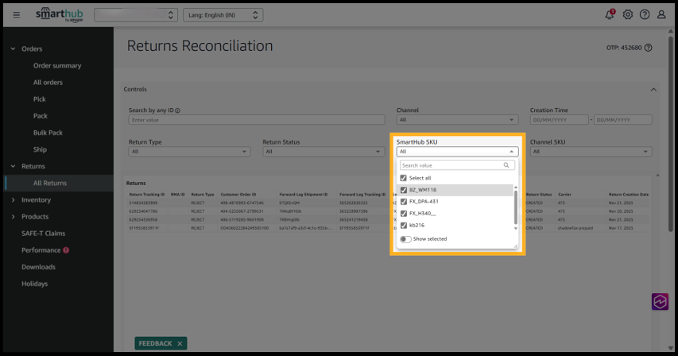Open the language selector dropdown
The height and width of the screenshot is (356, 678).
(223, 15)
